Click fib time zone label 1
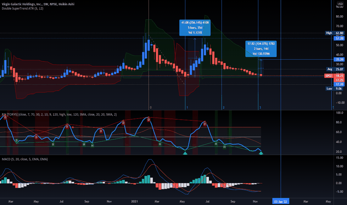347x205 pixels. click(x=187, y=107)
